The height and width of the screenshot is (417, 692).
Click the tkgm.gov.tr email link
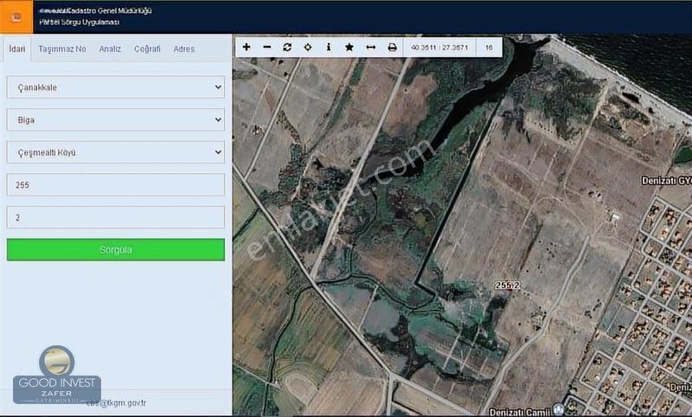click(x=117, y=403)
